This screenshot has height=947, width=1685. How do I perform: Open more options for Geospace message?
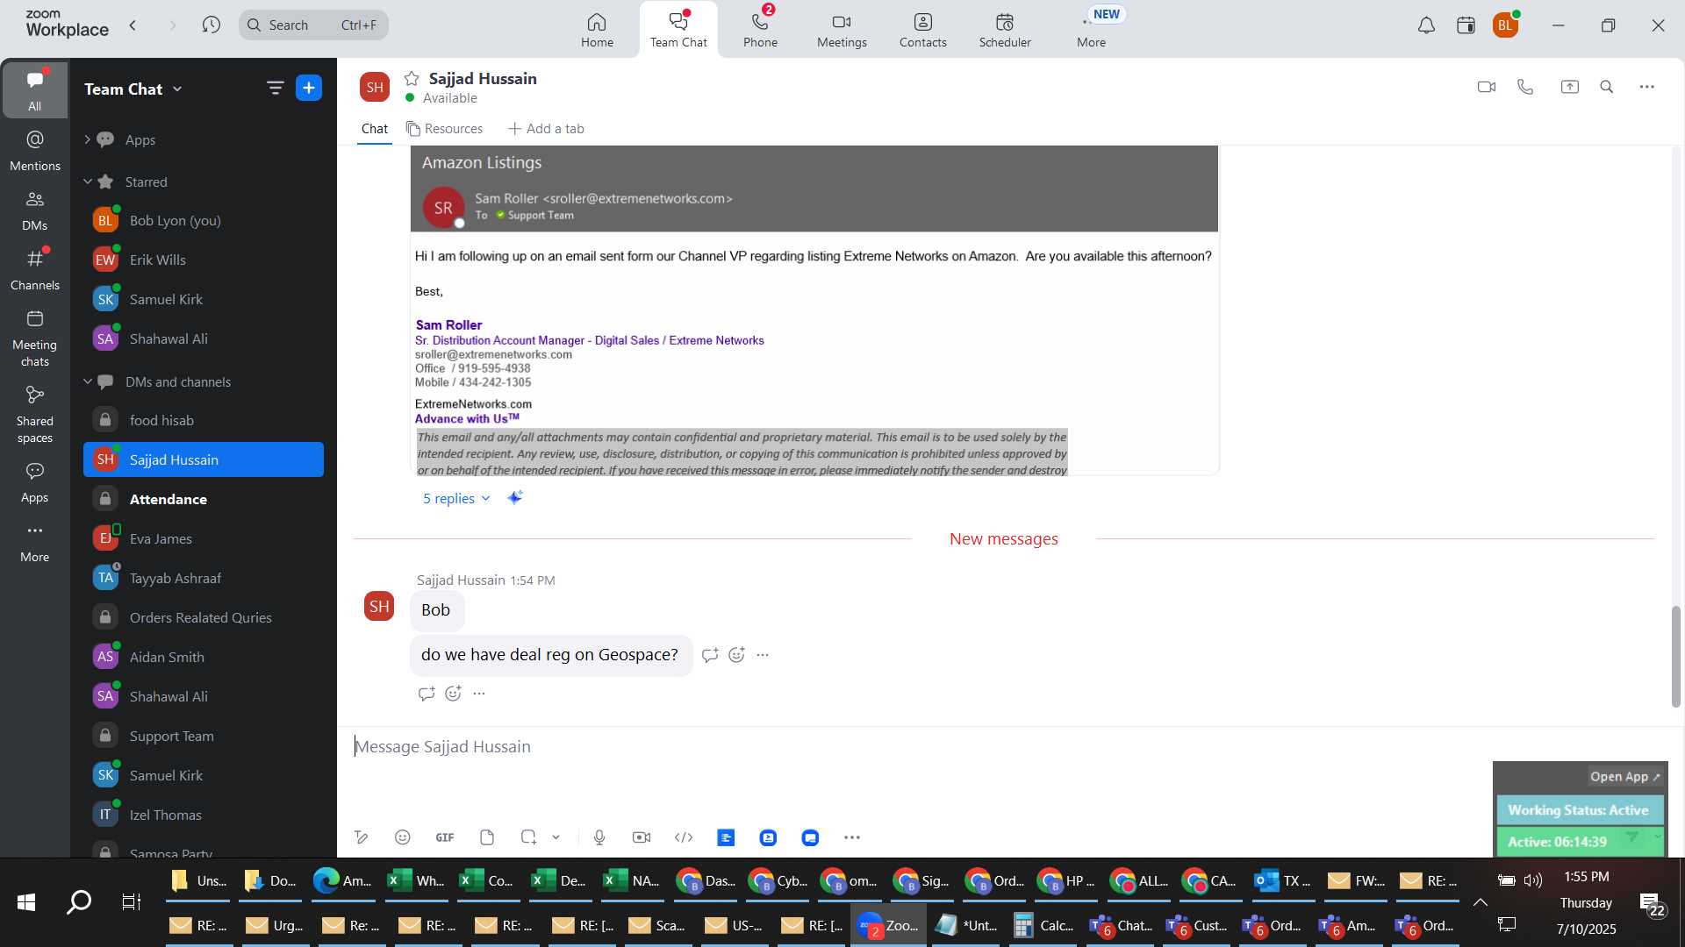(763, 655)
